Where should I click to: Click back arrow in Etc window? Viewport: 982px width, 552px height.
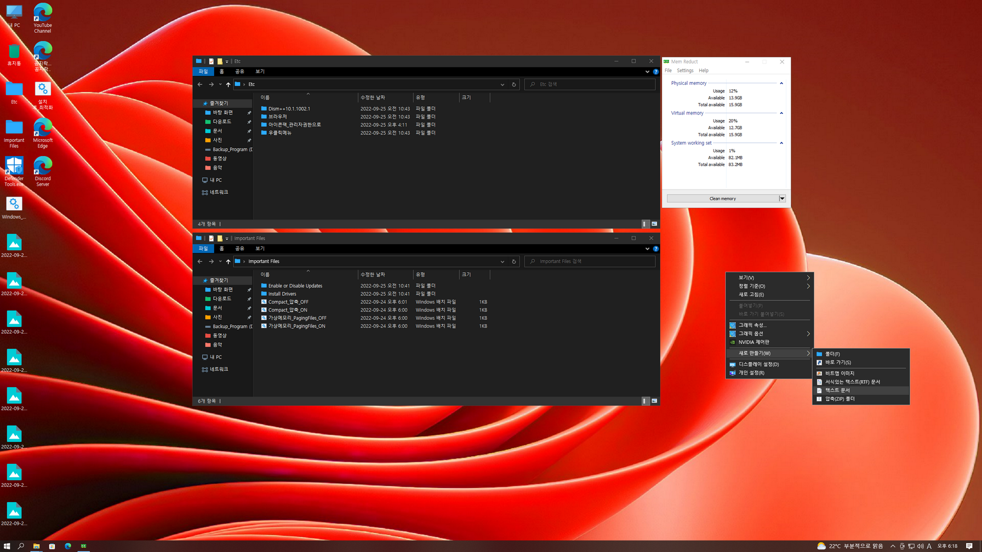pos(200,84)
